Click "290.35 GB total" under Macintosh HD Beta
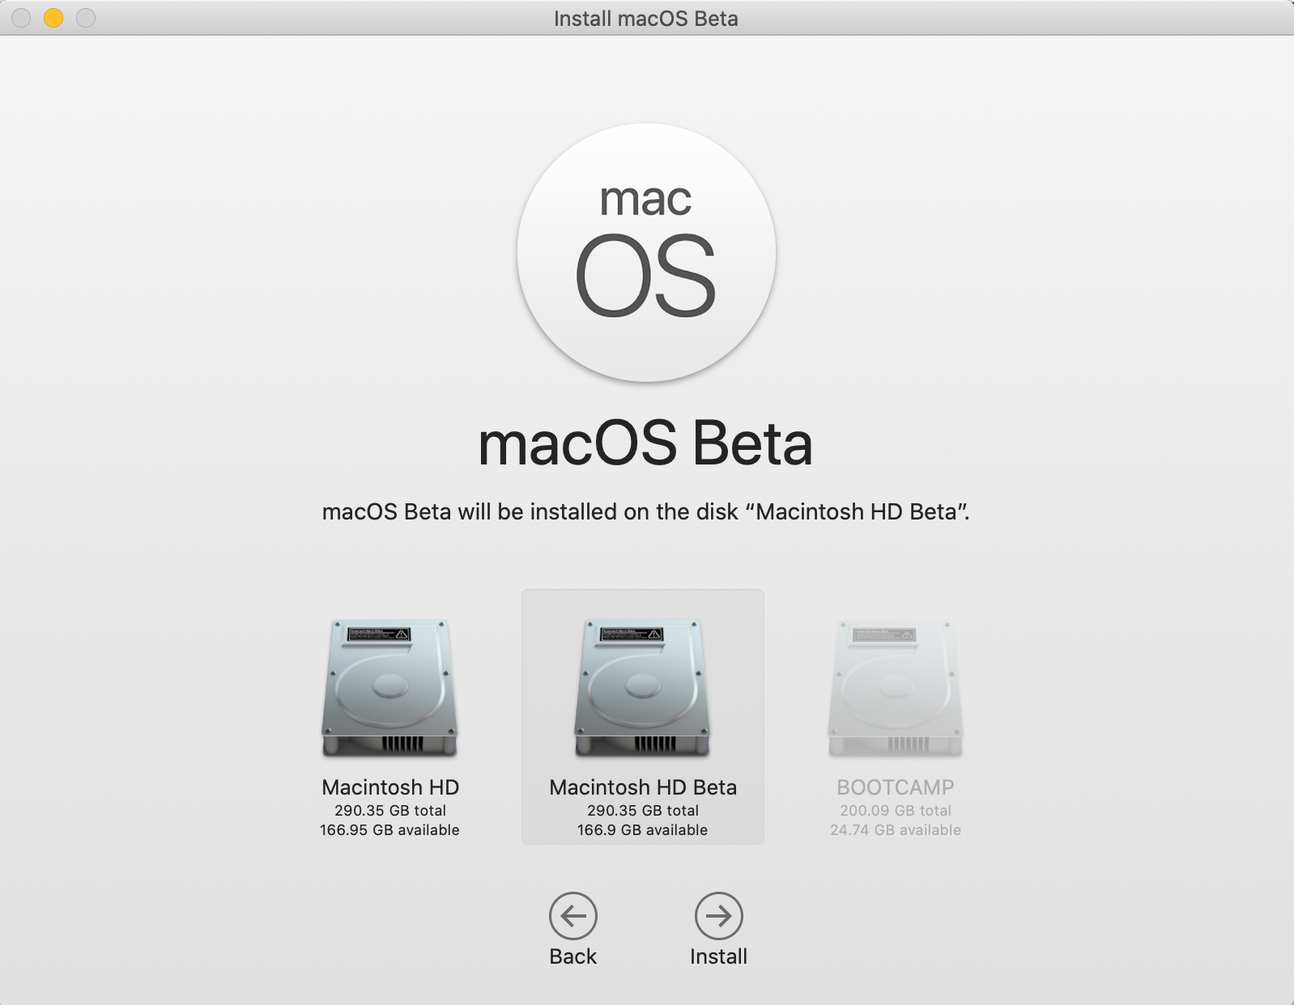The width and height of the screenshot is (1294, 1005). click(x=643, y=810)
